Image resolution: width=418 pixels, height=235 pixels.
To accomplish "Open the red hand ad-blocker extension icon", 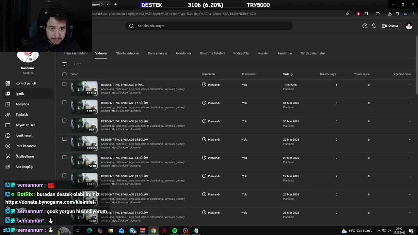I will 358,14.
